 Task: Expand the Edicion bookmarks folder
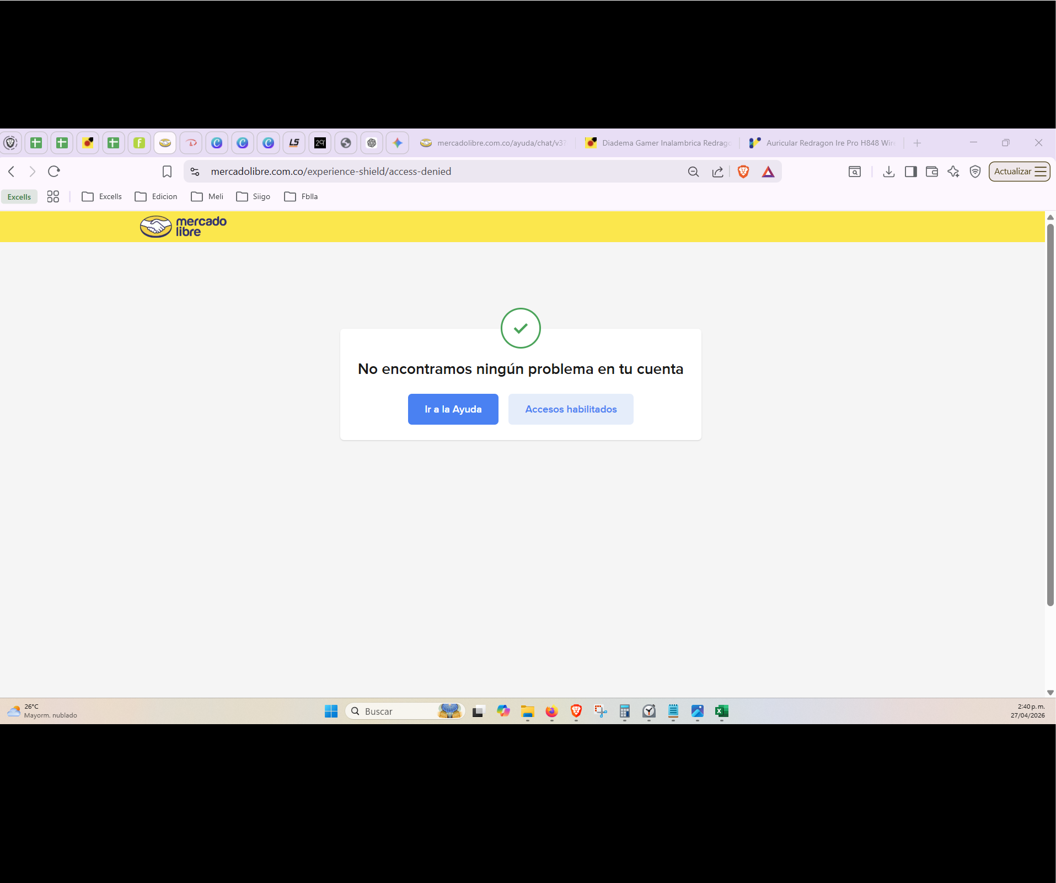pos(156,196)
